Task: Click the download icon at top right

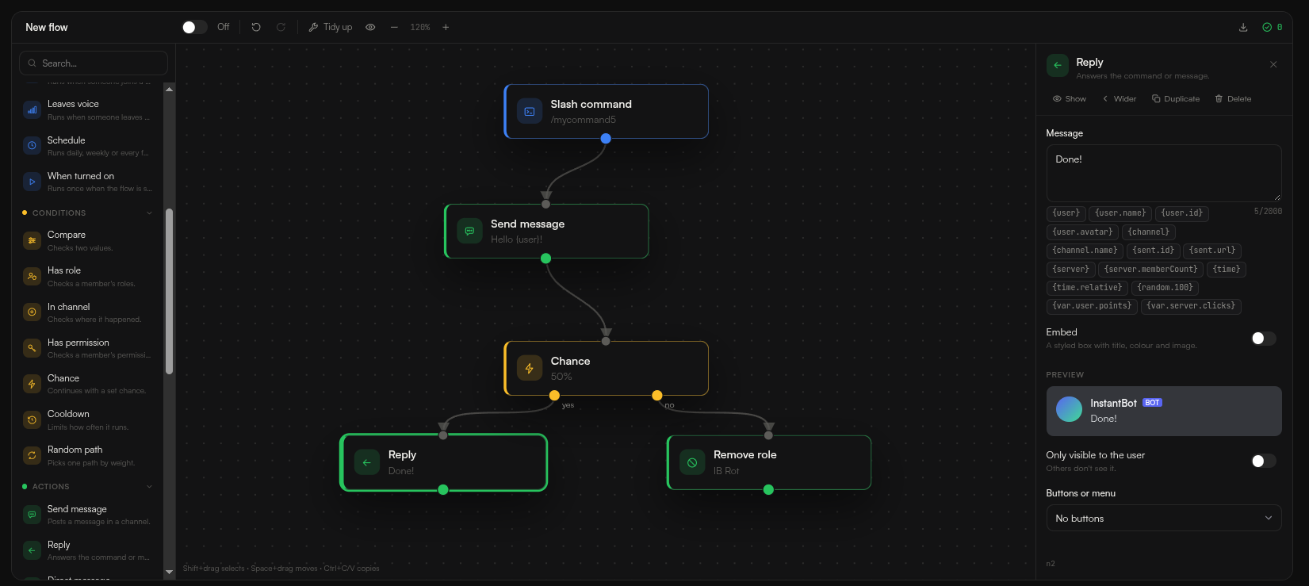Action: [x=1243, y=27]
